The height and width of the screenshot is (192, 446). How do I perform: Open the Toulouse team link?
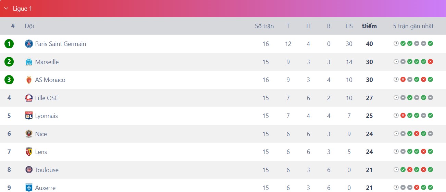click(47, 170)
